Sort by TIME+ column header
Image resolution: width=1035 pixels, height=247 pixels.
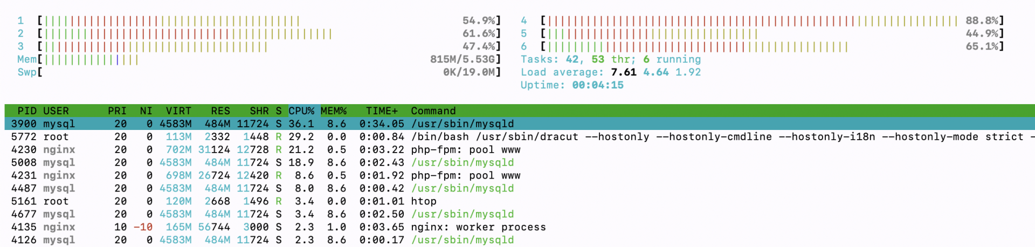pyautogui.click(x=382, y=111)
